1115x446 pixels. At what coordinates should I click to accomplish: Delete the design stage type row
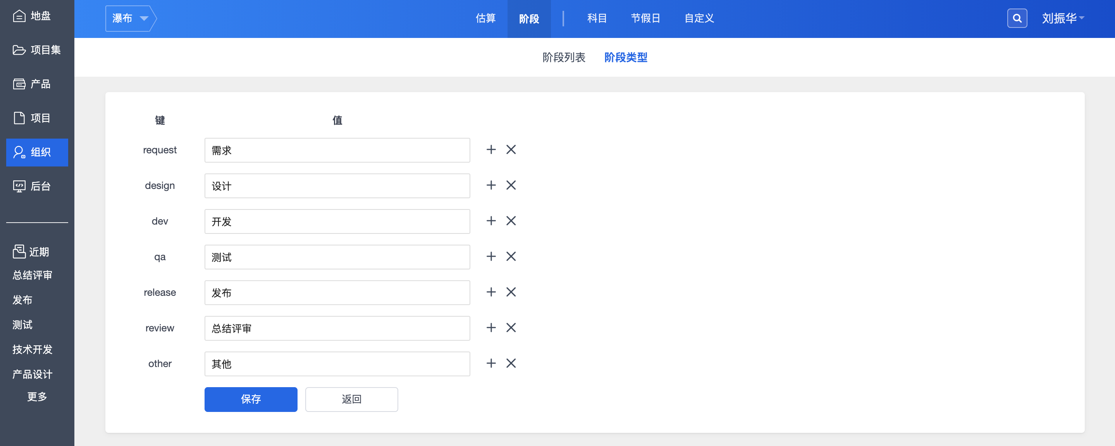click(x=511, y=185)
